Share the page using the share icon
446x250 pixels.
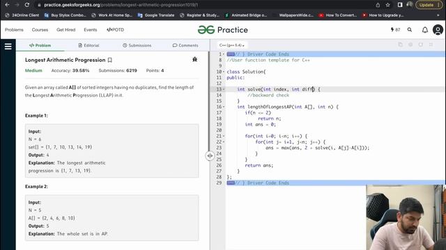tap(378, 5)
